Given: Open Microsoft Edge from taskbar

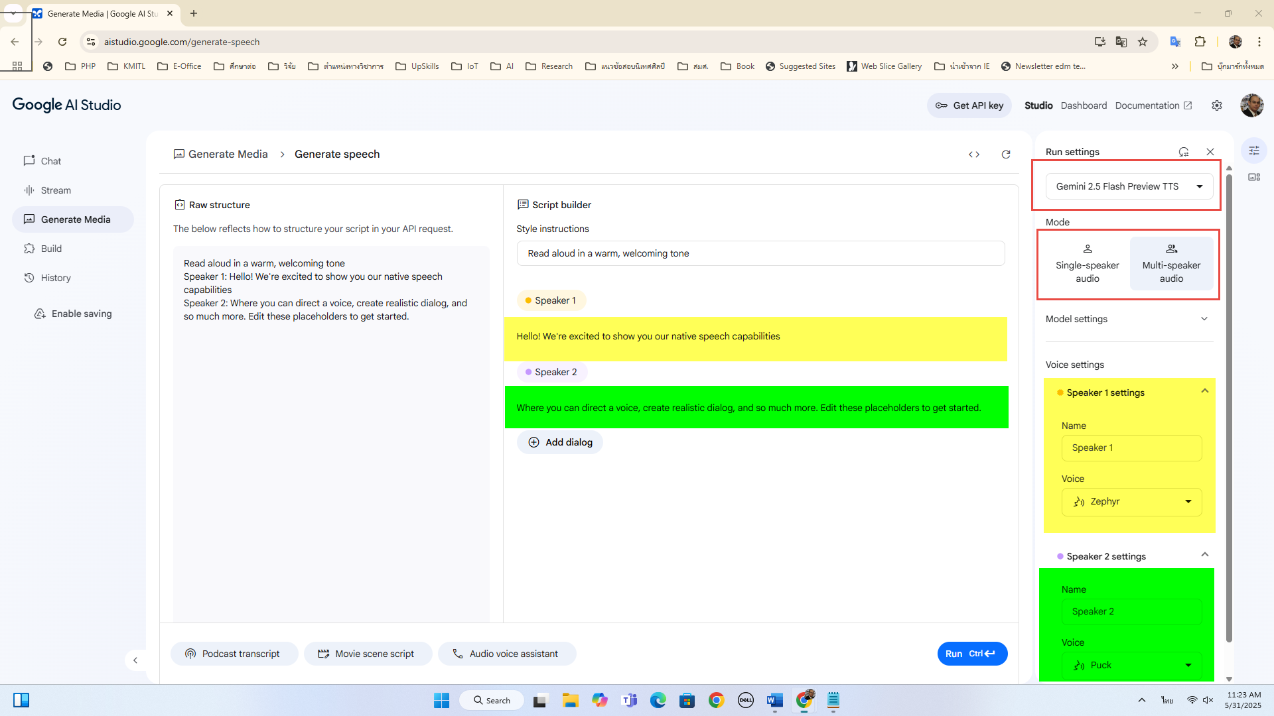Looking at the screenshot, I should point(658,701).
